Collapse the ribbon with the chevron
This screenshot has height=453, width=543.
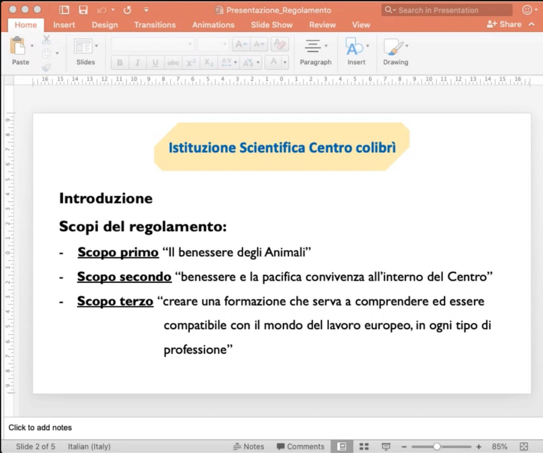pos(532,24)
